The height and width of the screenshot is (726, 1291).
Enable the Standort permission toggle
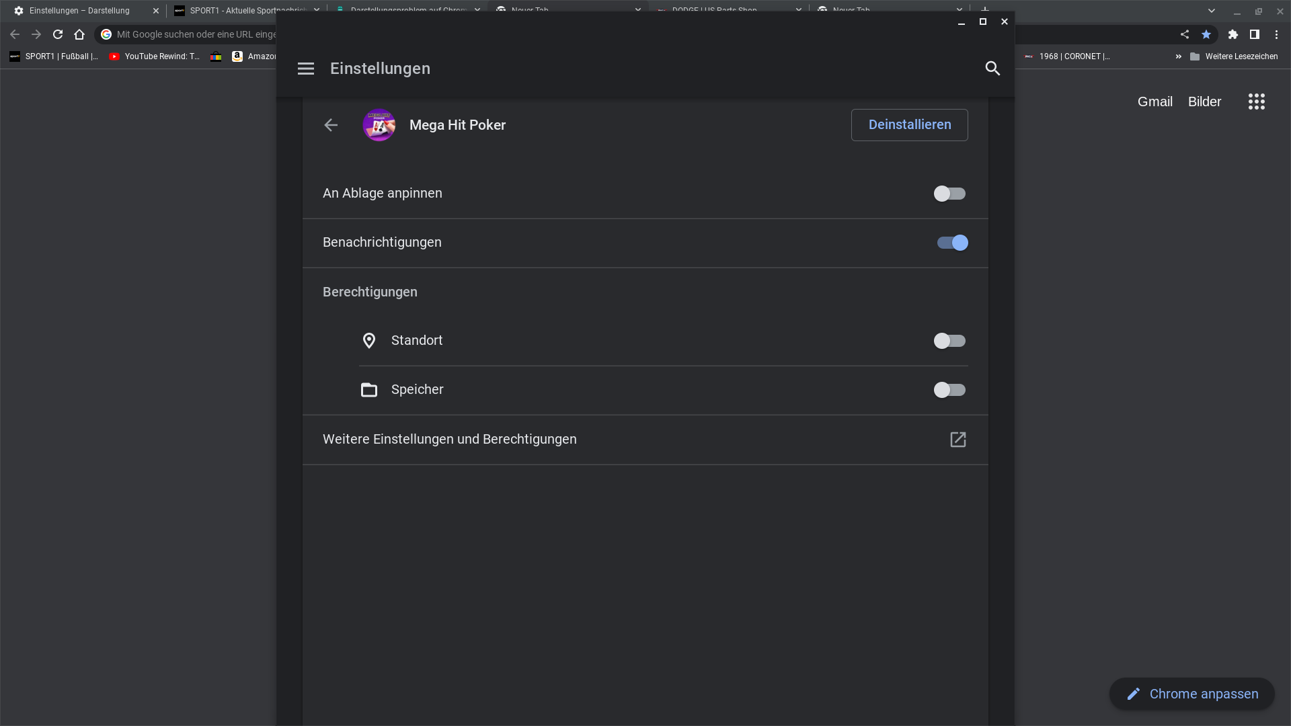(949, 341)
